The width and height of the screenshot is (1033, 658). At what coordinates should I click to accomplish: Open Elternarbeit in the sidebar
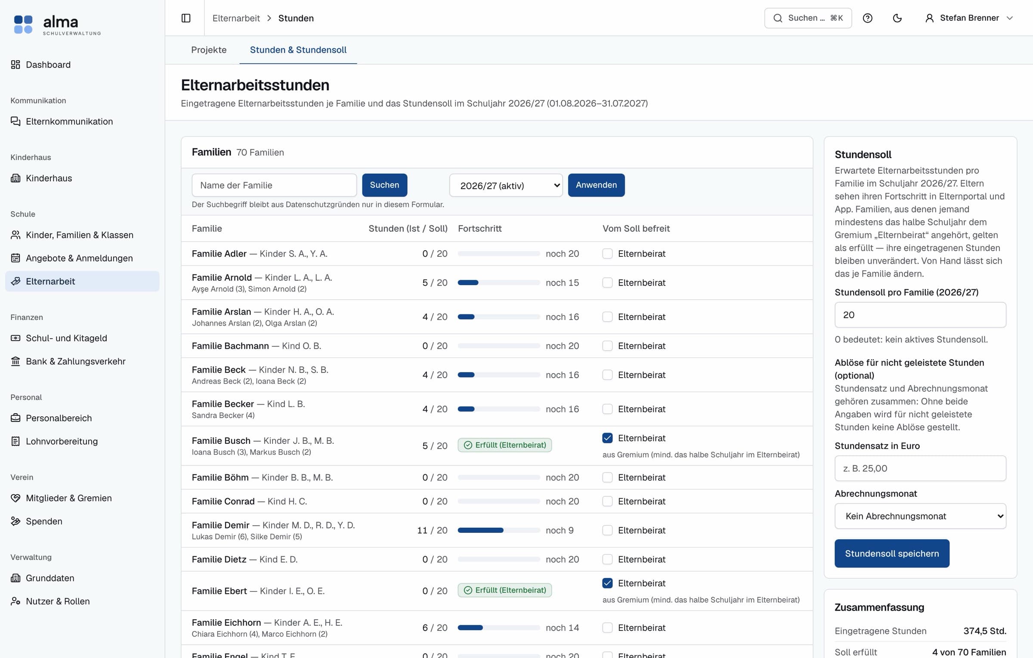point(82,281)
